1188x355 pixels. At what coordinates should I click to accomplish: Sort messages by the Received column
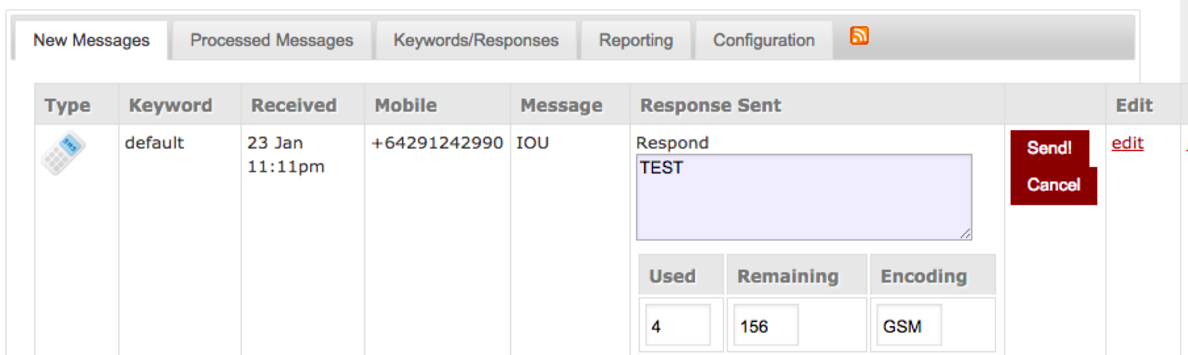click(x=294, y=105)
